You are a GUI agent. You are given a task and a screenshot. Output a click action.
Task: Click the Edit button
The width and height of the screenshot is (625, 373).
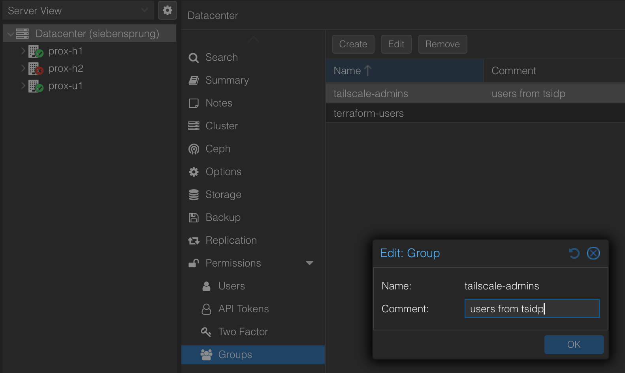pos(396,44)
